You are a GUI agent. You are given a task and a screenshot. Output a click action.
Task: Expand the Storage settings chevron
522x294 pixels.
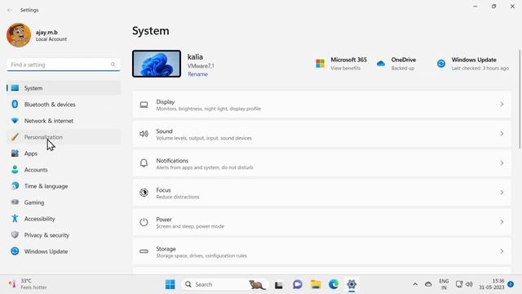pos(502,251)
